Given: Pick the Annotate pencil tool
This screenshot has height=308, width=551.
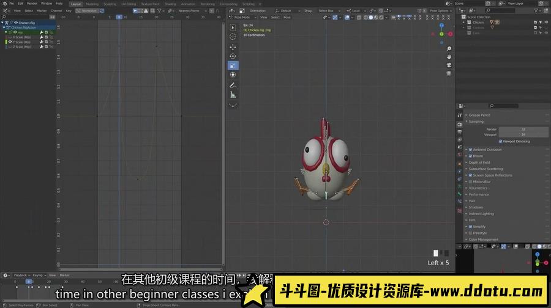Looking at the screenshot, I should click(x=233, y=85).
